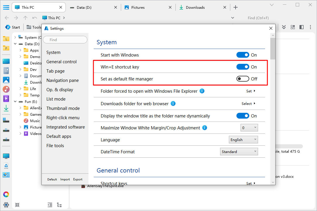Open new tab with plus button
The image size is (317, 211).
pos(236,7)
